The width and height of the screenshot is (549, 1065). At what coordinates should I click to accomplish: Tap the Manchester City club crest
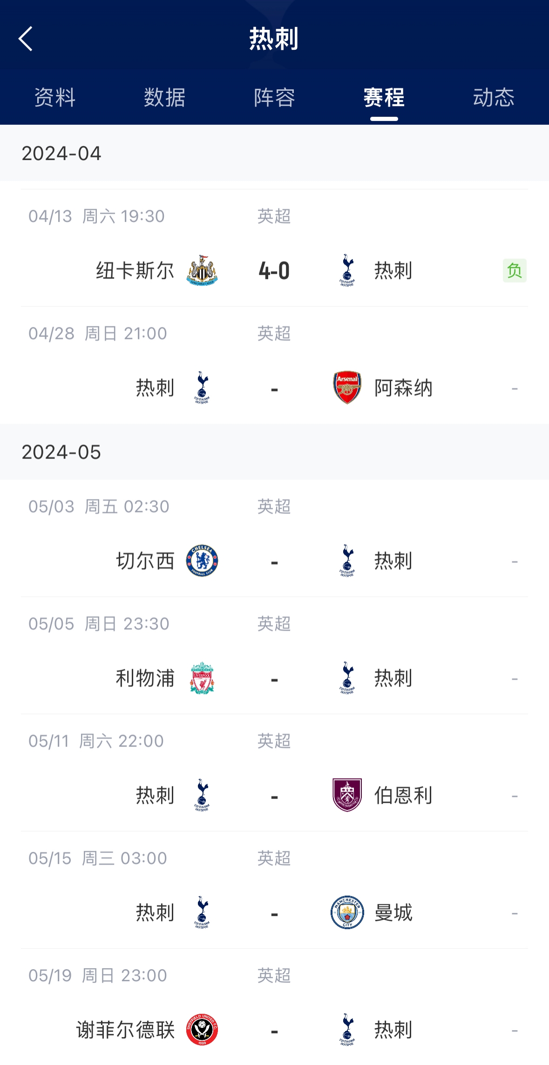coord(347,912)
